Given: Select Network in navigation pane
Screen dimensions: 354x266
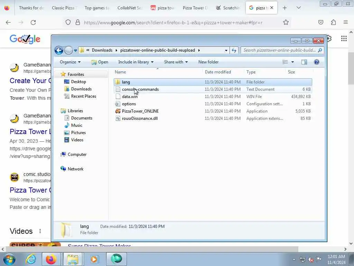Looking at the screenshot, I should pyautogui.click(x=75, y=169).
